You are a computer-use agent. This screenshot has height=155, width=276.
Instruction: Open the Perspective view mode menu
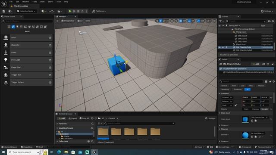point(68,21)
